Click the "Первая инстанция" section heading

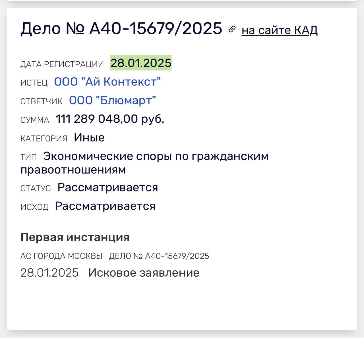pyautogui.click(x=75, y=237)
